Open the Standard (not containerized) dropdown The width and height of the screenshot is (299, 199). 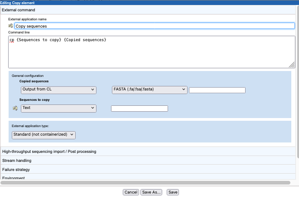point(43,134)
